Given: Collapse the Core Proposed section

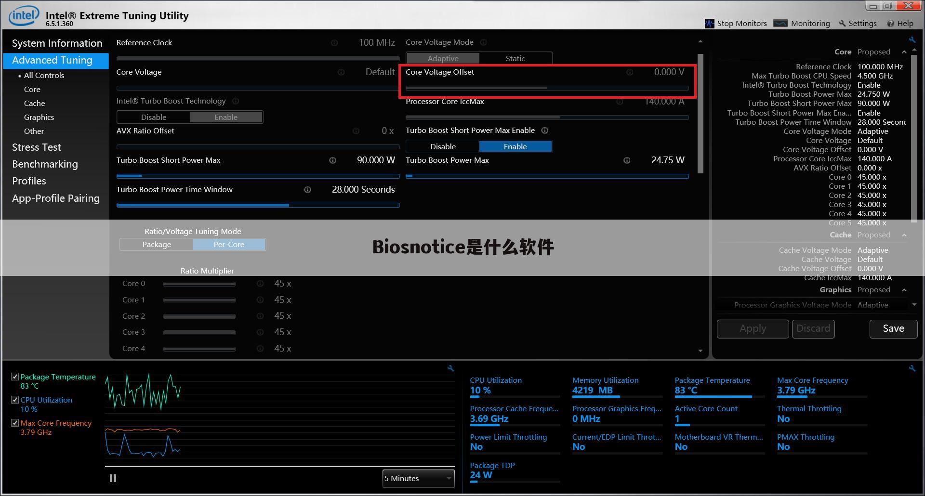Looking at the screenshot, I should [x=904, y=52].
